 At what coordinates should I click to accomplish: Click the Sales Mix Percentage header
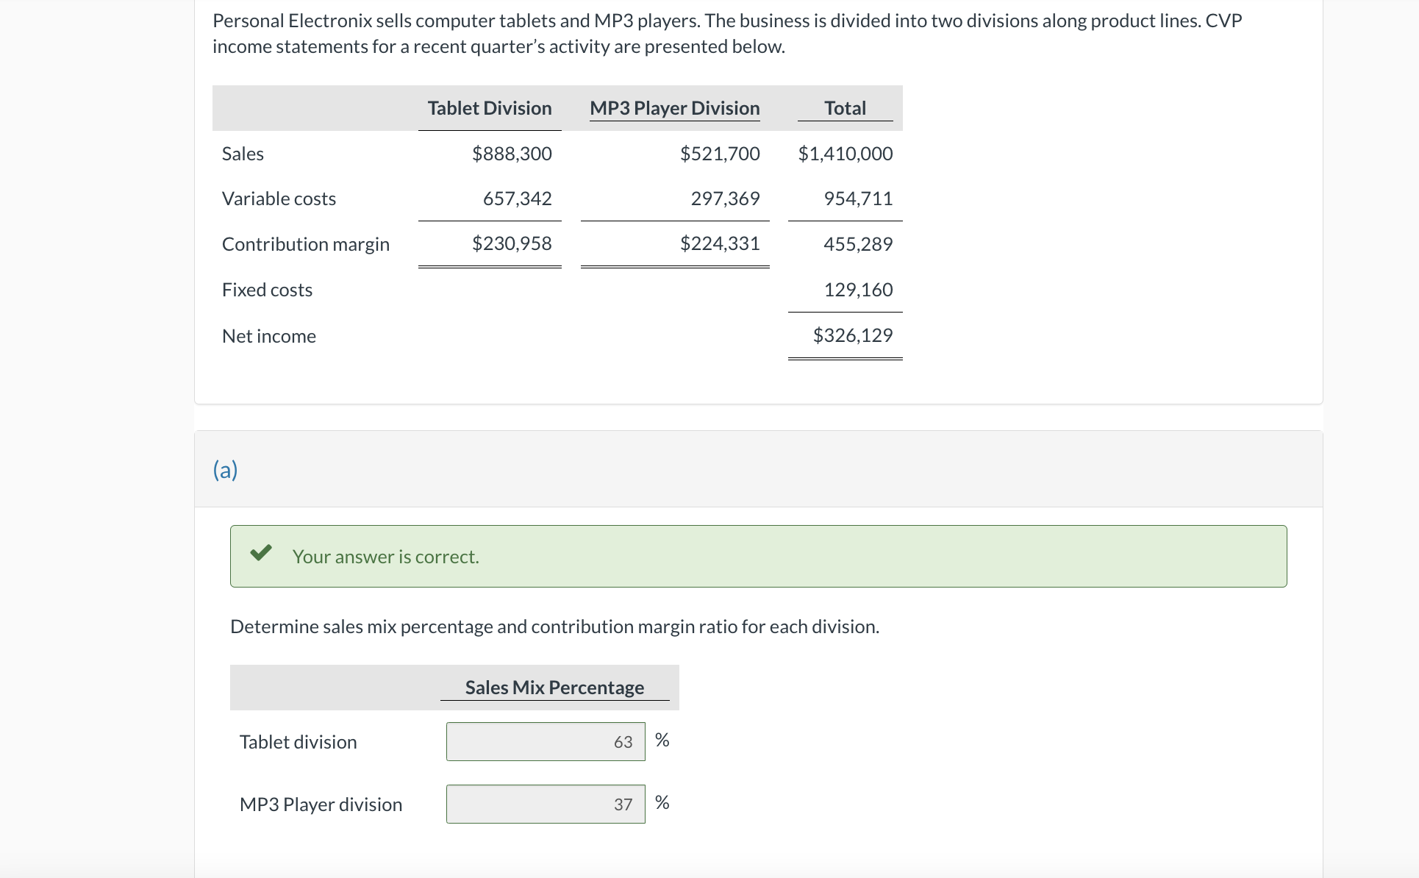point(554,688)
